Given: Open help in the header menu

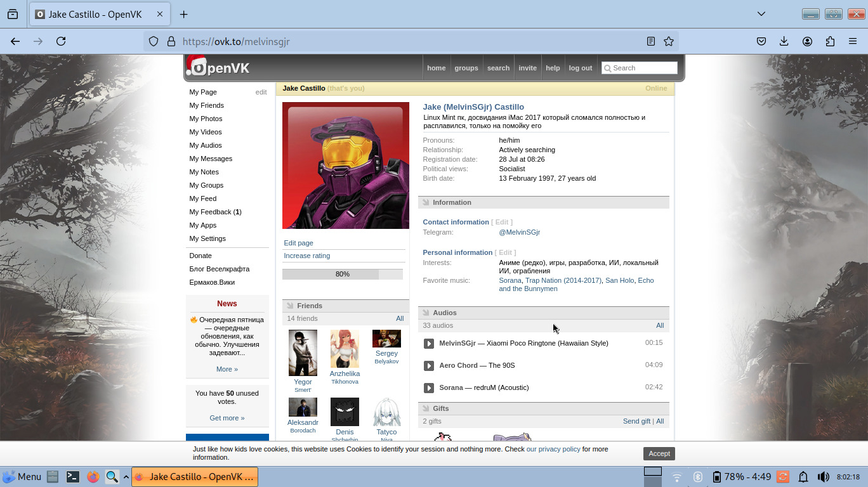Looking at the screenshot, I should pos(553,68).
